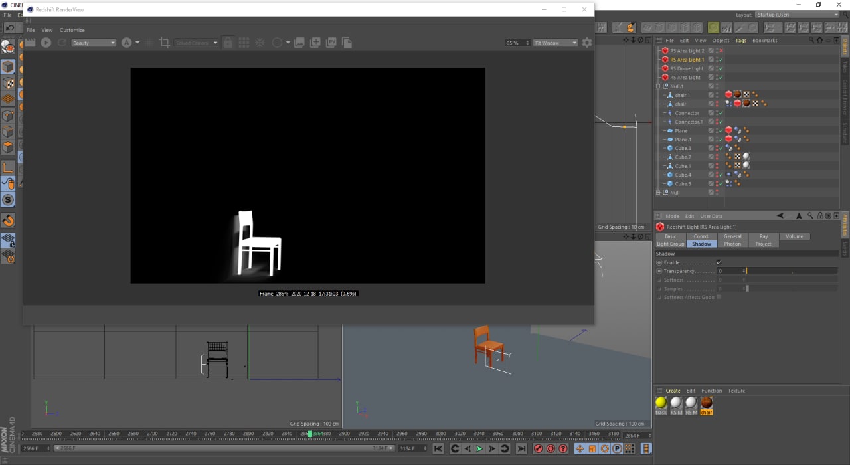Click layer square of chair.1 object
850x465 pixels.
(x=711, y=95)
